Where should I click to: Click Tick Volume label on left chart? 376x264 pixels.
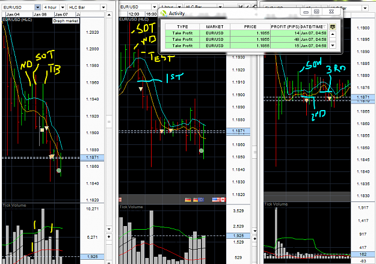click(x=14, y=206)
